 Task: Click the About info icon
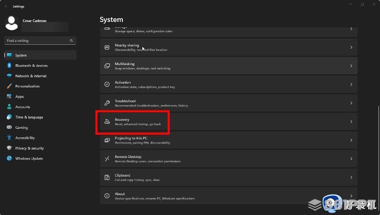pos(107,196)
